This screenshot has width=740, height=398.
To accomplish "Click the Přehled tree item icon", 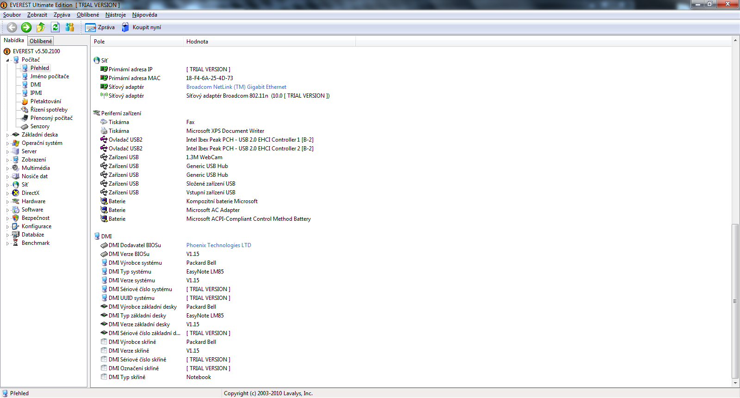I will point(25,68).
